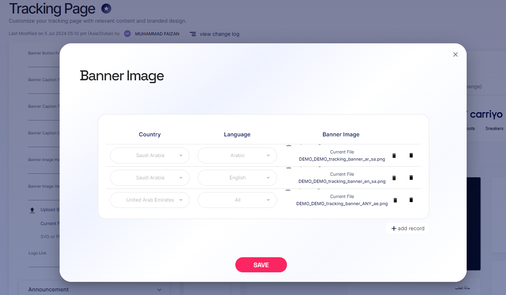Click rightmost trash icon in Saudi Arabia Arabic row
The width and height of the screenshot is (506, 295).
coord(411,155)
